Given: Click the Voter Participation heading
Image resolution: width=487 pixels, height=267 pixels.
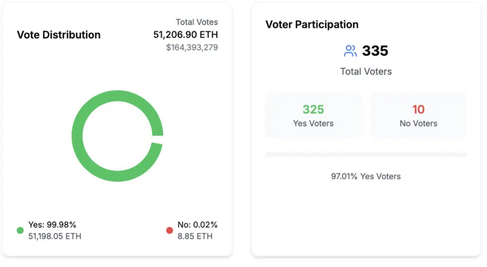Looking at the screenshot, I should (x=312, y=24).
